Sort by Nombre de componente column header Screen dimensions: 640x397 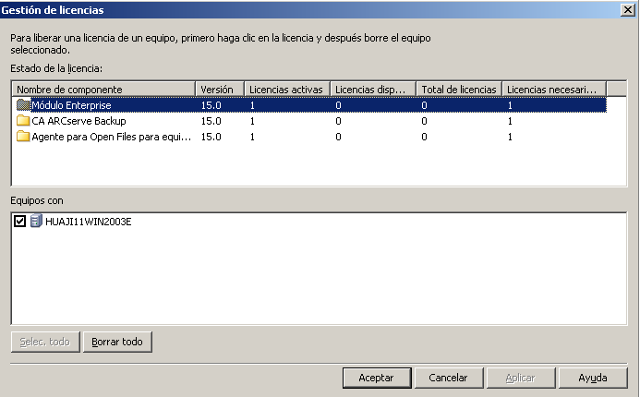pyautogui.click(x=103, y=90)
